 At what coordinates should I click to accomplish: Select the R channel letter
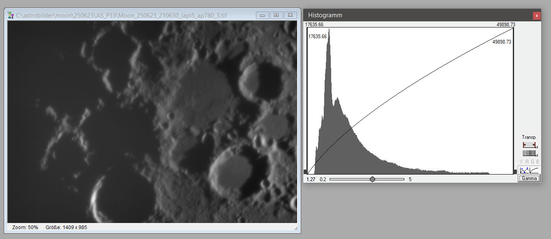[527, 162]
